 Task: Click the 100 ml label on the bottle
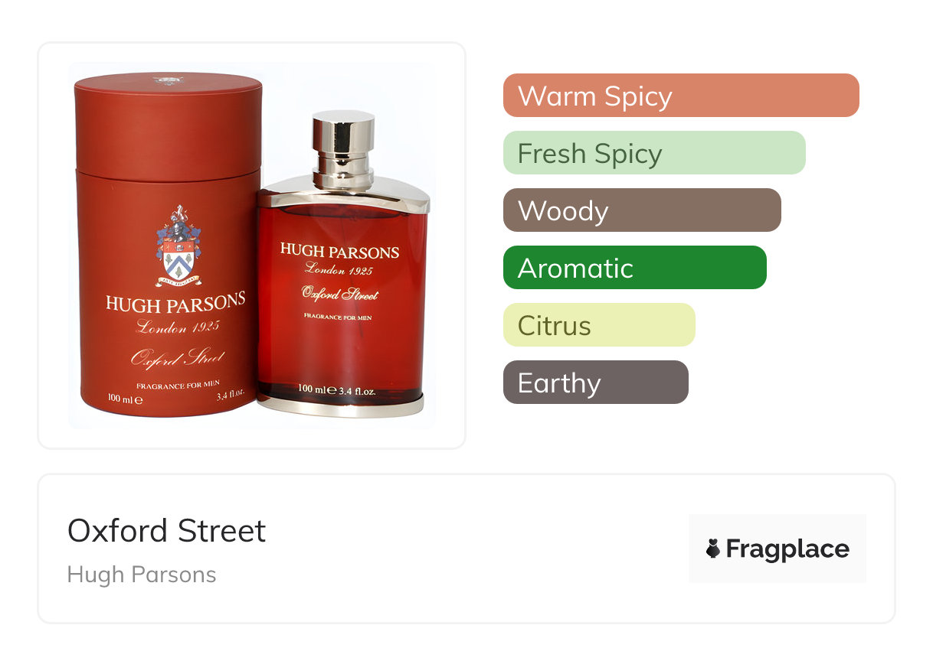[311, 389]
